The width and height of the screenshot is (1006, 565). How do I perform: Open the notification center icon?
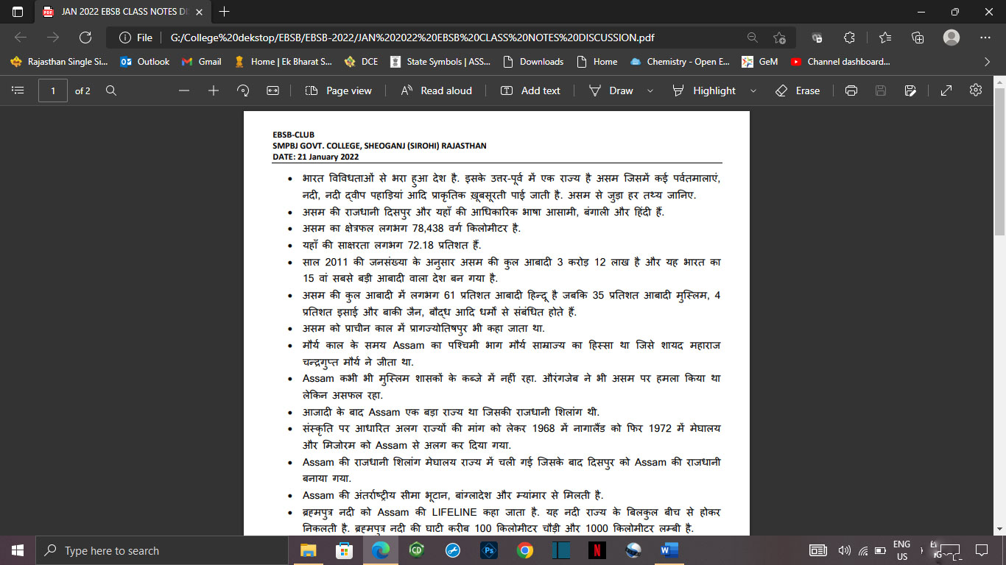tap(981, 550)
